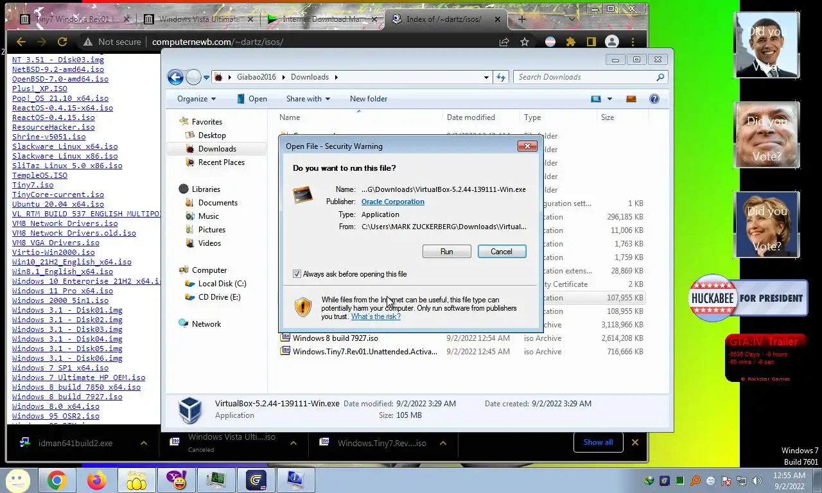This screenshot has width=822, height=493.
Task: Click the Chrome back arrow
Action: [x=21, y=42]
